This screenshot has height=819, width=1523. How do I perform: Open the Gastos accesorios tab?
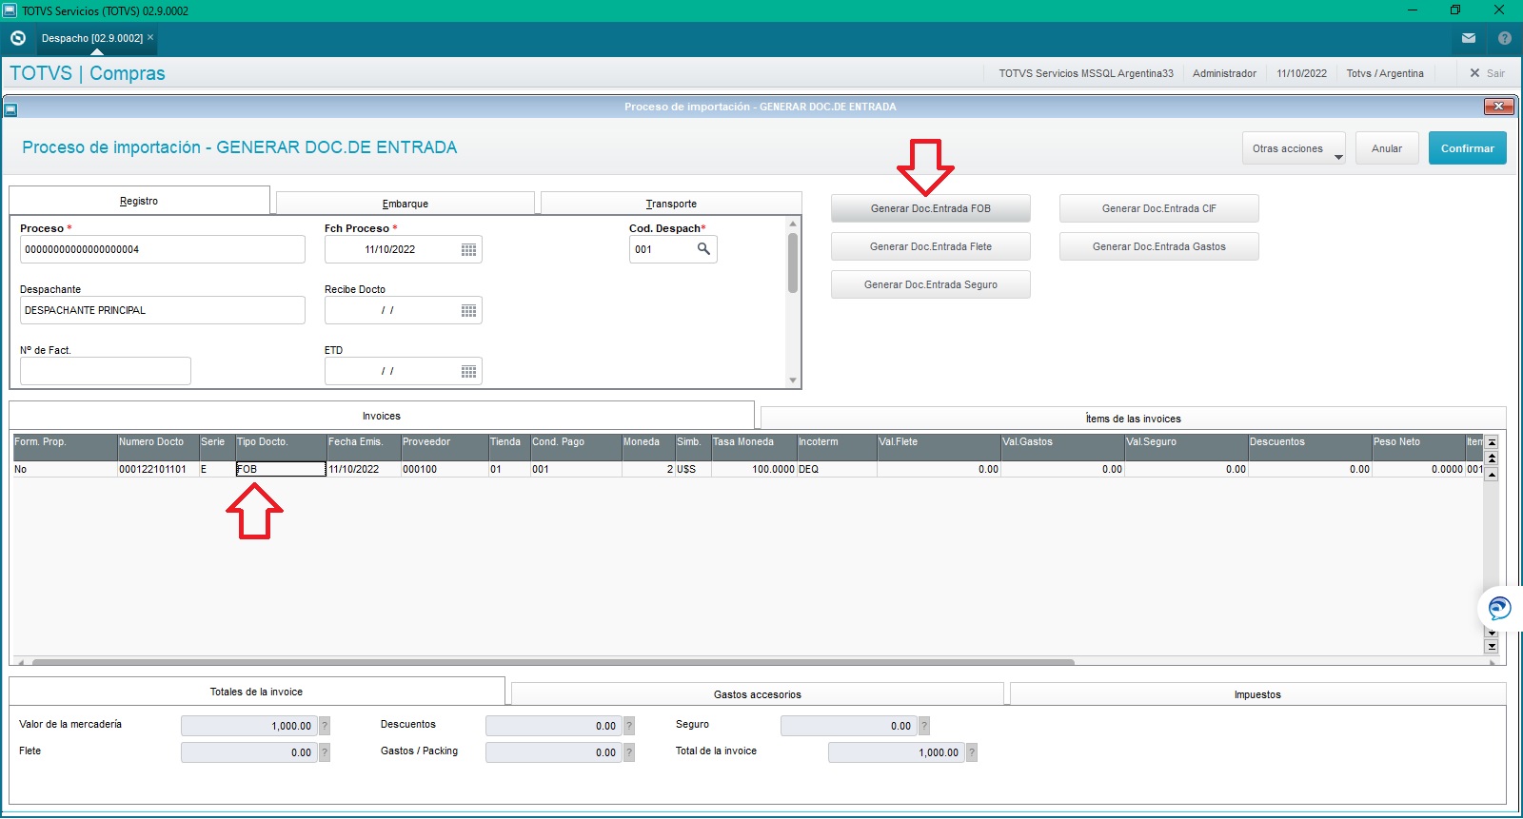pyautogui.click(x=757, y=694)
